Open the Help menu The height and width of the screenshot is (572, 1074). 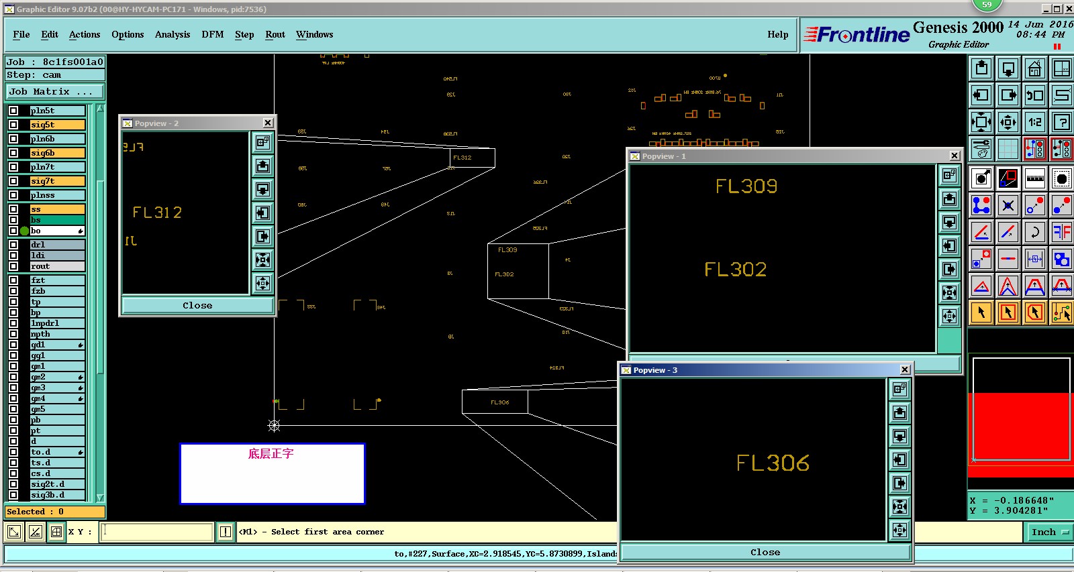coord(778,34)
